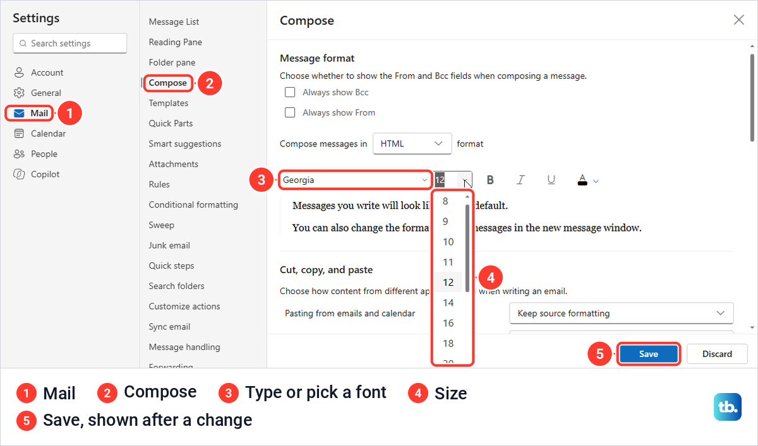Viewport: 758px width, 446px height.
Task: Open Sweep settings
Action: click(x=161, y=225)
